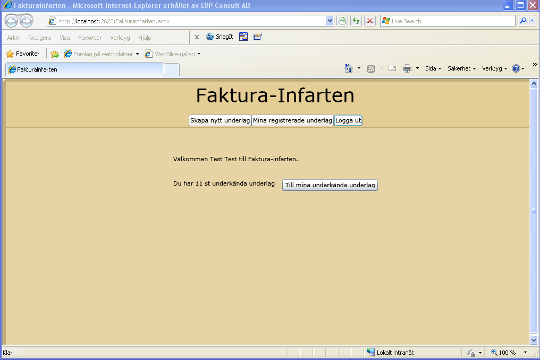Click the Skapa nytt underlag button
The image size is (540, 360).
click(220, 120)
